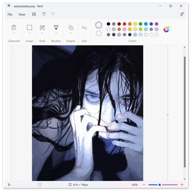Open the View menu

point(22,14)
